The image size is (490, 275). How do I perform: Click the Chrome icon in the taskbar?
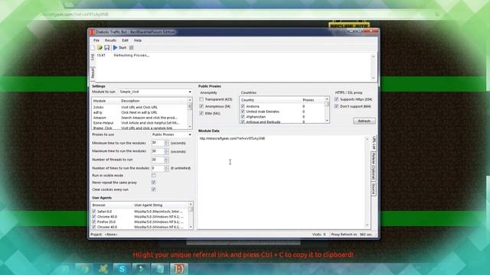click(84, 269)
